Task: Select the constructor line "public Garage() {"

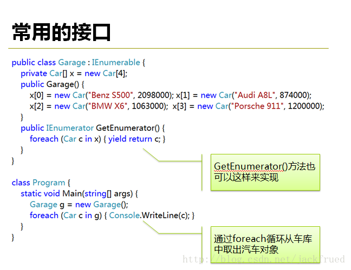Action: [x=53, y=84]
